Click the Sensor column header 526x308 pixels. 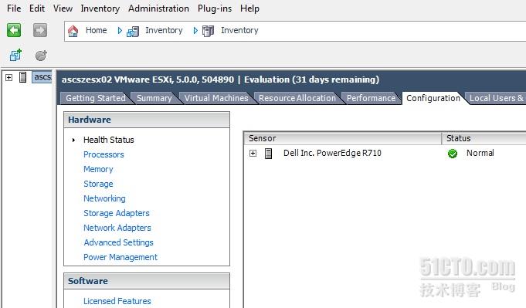pyautogui.click(x=342, y=138)
